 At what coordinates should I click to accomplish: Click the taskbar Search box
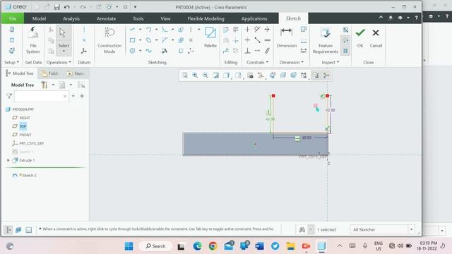tap(155, 246)
